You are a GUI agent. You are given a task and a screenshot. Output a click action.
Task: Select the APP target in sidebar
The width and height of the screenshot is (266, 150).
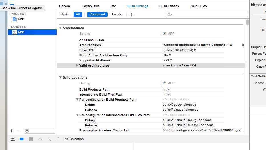32,32
